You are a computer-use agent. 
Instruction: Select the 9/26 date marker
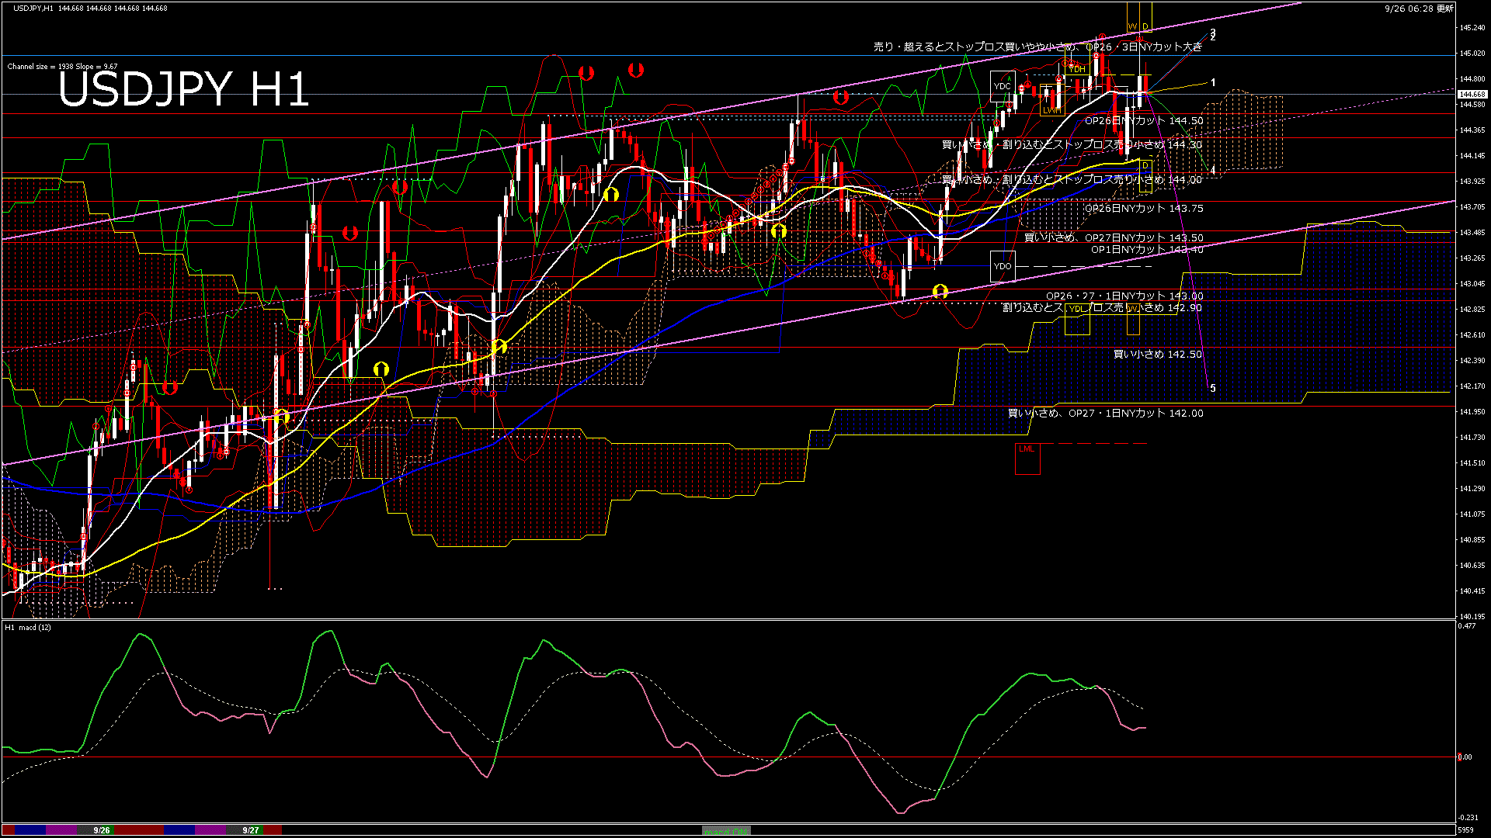(102, 830)
